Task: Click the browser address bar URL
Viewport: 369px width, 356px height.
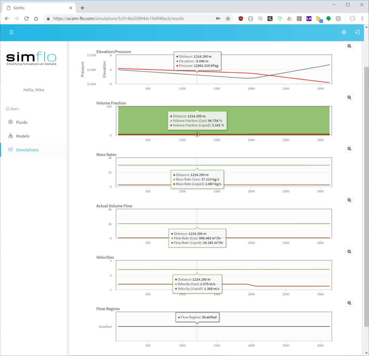Action: tap(118, 19)
